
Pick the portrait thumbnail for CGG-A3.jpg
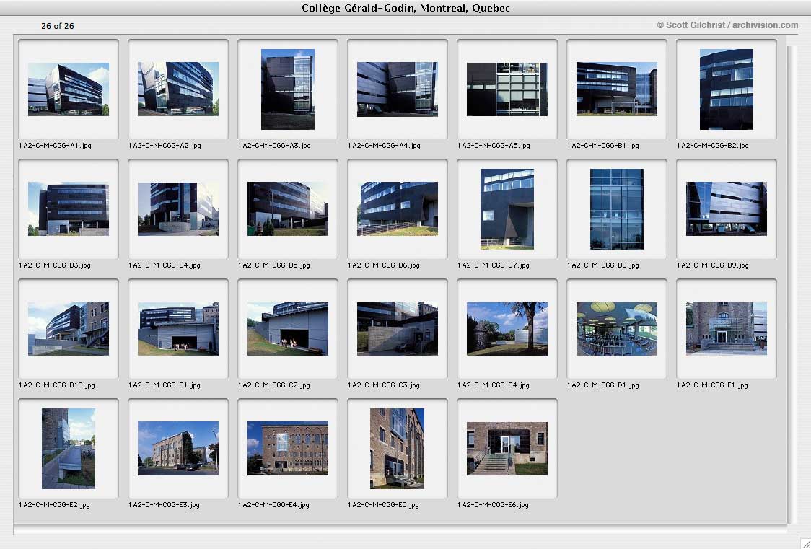point(288,89)
